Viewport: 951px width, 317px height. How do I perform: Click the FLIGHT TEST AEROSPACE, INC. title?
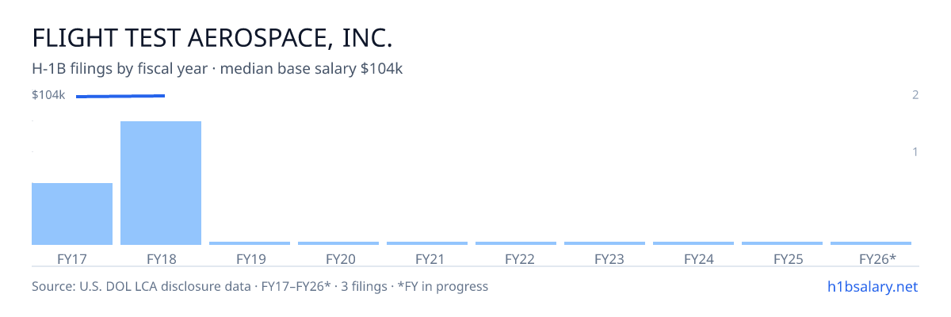[x=212, y=37]
